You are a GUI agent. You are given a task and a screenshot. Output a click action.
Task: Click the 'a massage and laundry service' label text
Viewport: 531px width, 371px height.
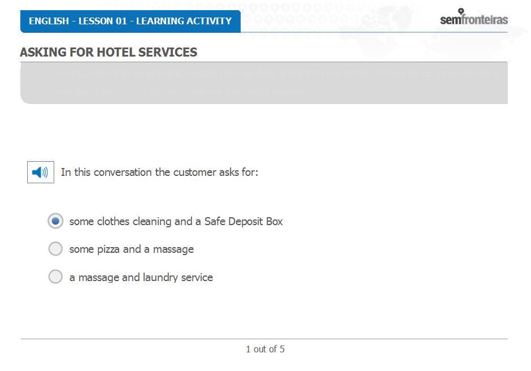(x=141, y=278)
